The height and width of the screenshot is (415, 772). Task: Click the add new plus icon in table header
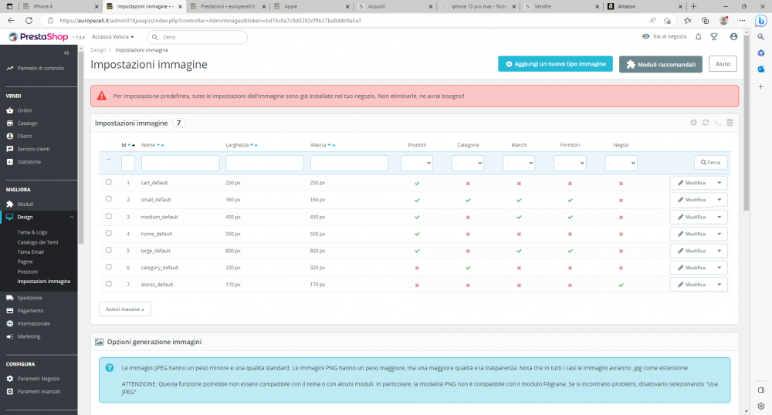coord(693,123)
